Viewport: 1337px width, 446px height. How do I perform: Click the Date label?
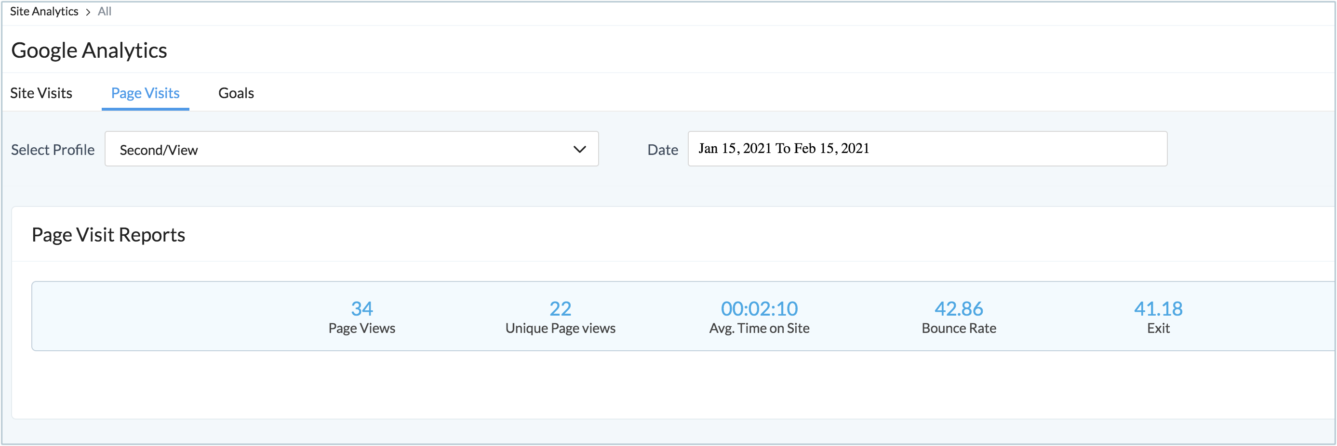click(x=663, y=150)
